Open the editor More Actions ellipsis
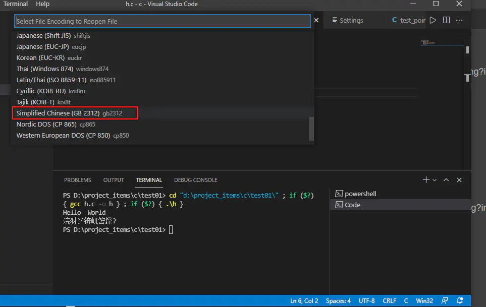Viewport: 486px width, 307px height. pyautogui.click(x=459, y=20)
